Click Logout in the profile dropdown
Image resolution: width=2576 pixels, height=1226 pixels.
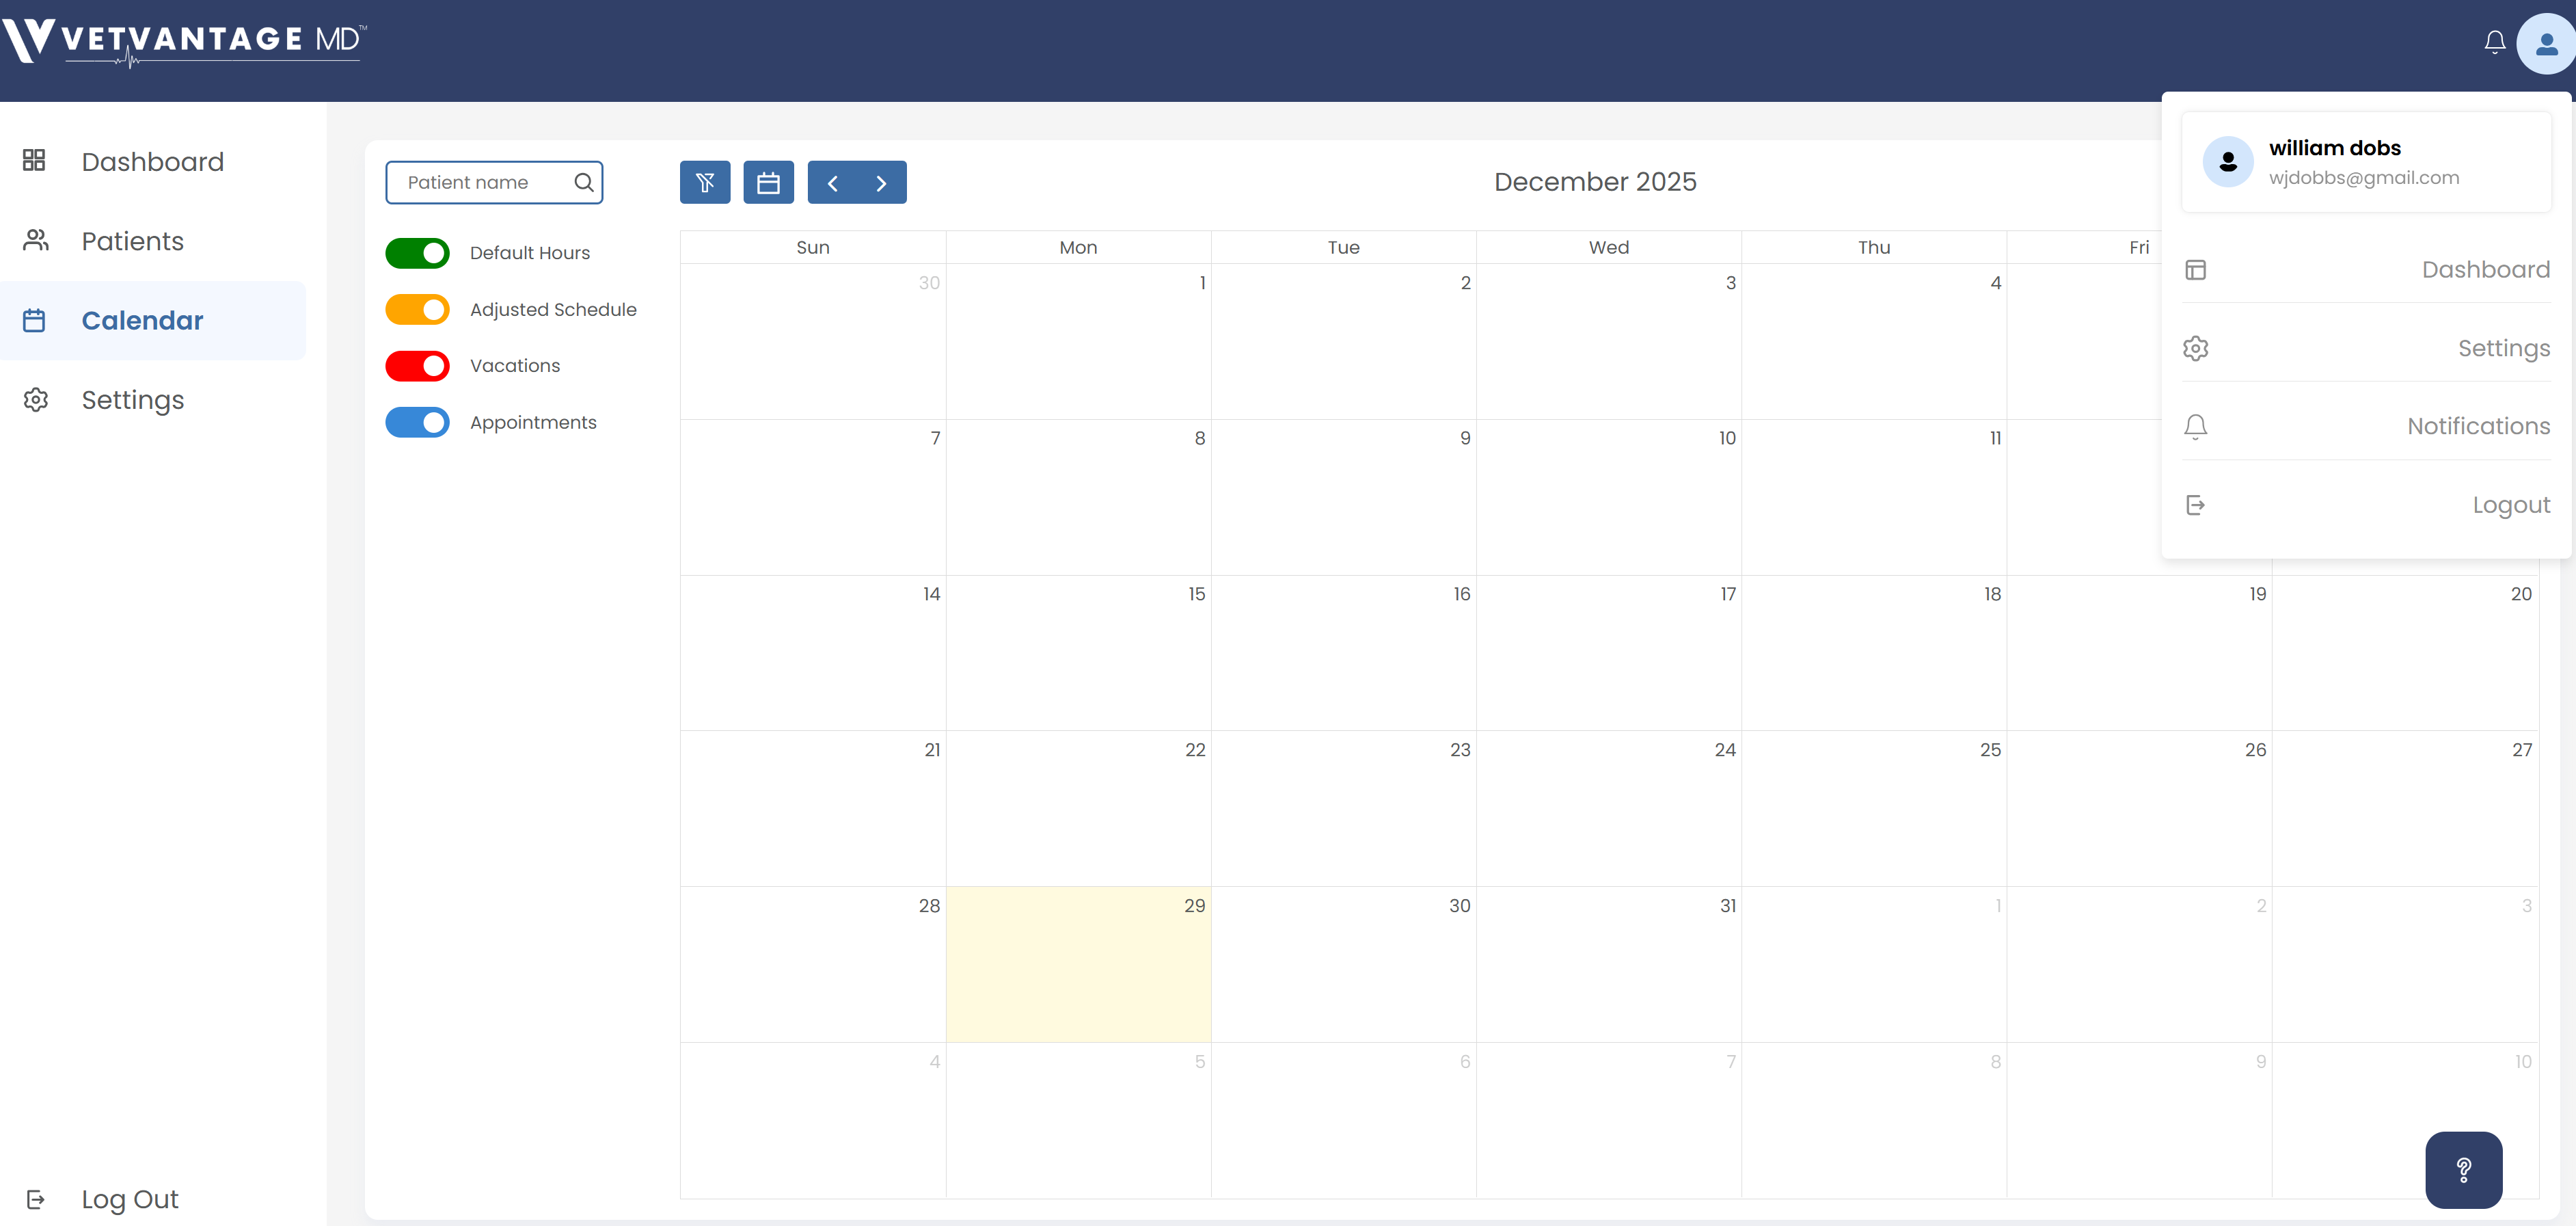click(2512, 505)
